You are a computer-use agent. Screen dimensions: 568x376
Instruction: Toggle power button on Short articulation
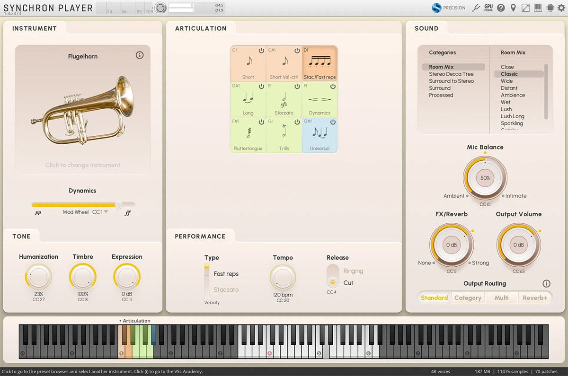coord(261,51)
